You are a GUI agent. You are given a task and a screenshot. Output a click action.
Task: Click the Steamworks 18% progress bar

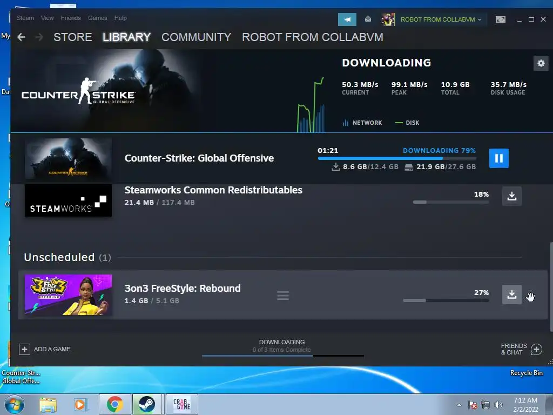(x=451, y=202)
